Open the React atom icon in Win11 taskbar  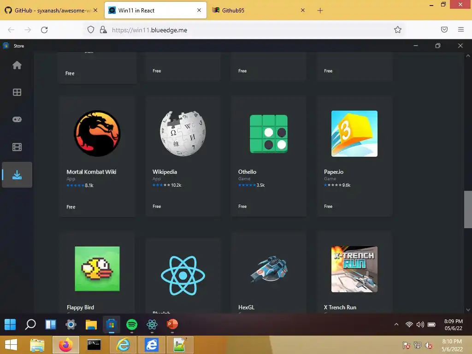[x=152, y=324]
